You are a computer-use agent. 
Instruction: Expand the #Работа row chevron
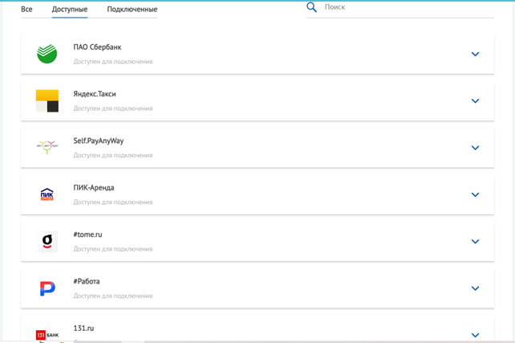[475, 288]
